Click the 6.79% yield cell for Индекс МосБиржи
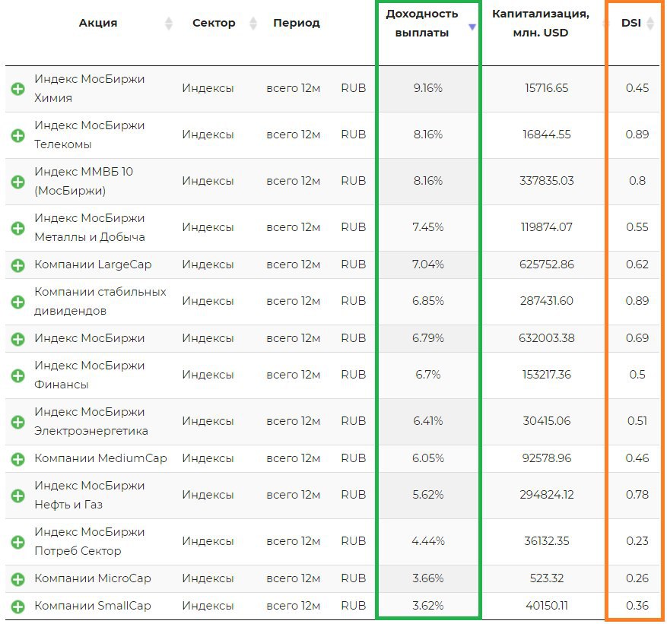667x624 pixels. point(428,338)
